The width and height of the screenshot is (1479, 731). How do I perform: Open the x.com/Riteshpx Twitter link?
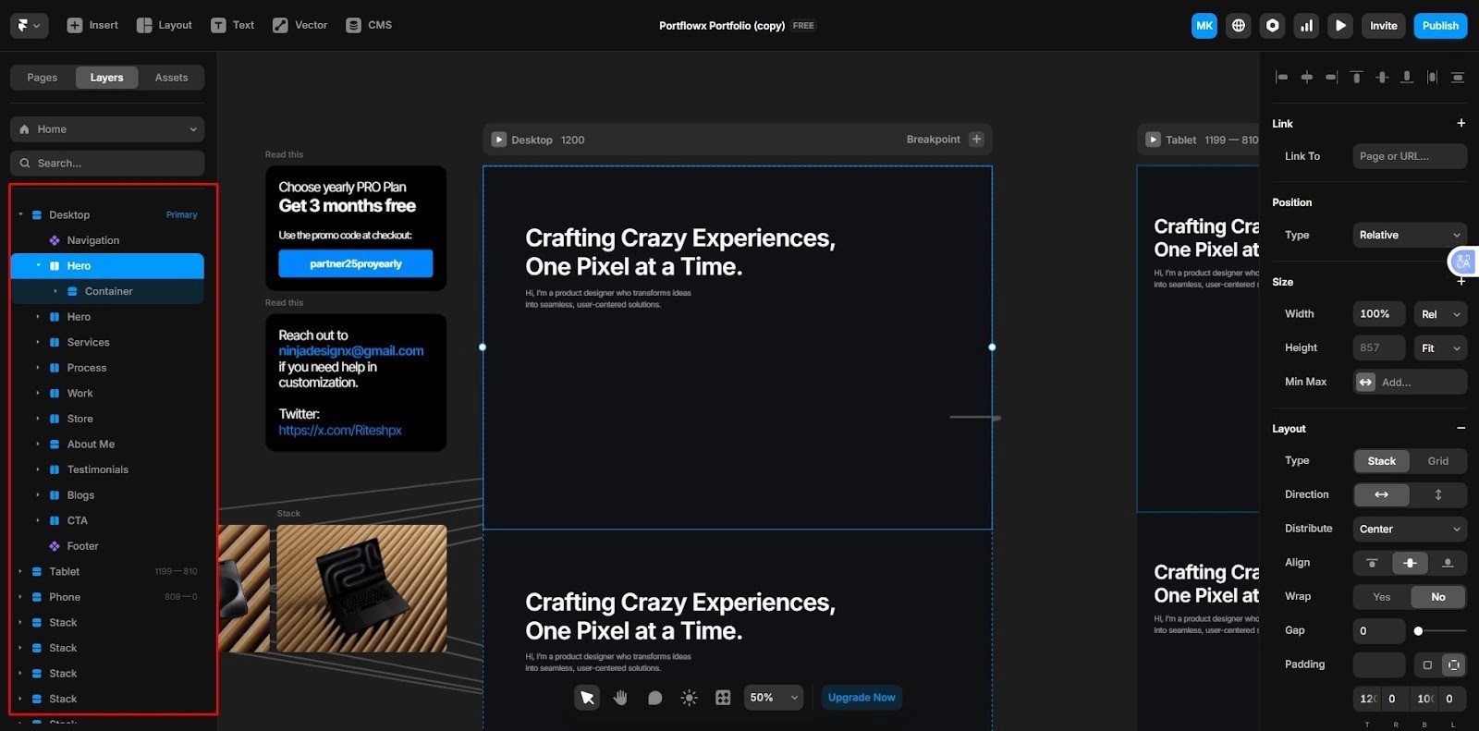(x=340, y=431)
